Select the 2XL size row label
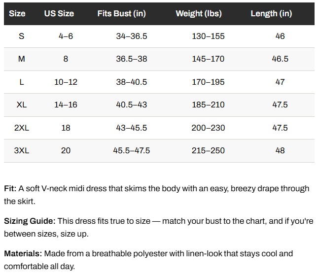This screenshot has height=276, width=318. [x=22, y=128]
